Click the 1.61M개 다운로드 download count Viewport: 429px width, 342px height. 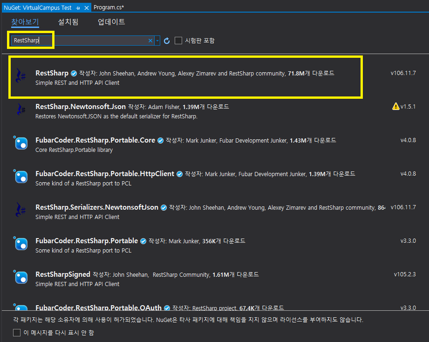236,275
